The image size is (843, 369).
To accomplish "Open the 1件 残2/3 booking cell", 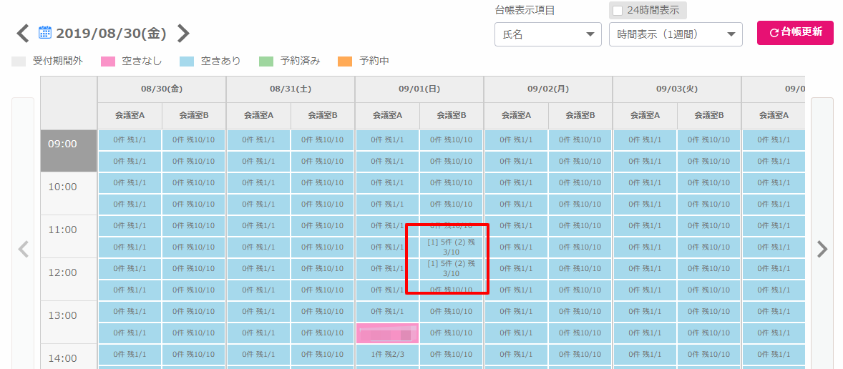I will [387, 355].
